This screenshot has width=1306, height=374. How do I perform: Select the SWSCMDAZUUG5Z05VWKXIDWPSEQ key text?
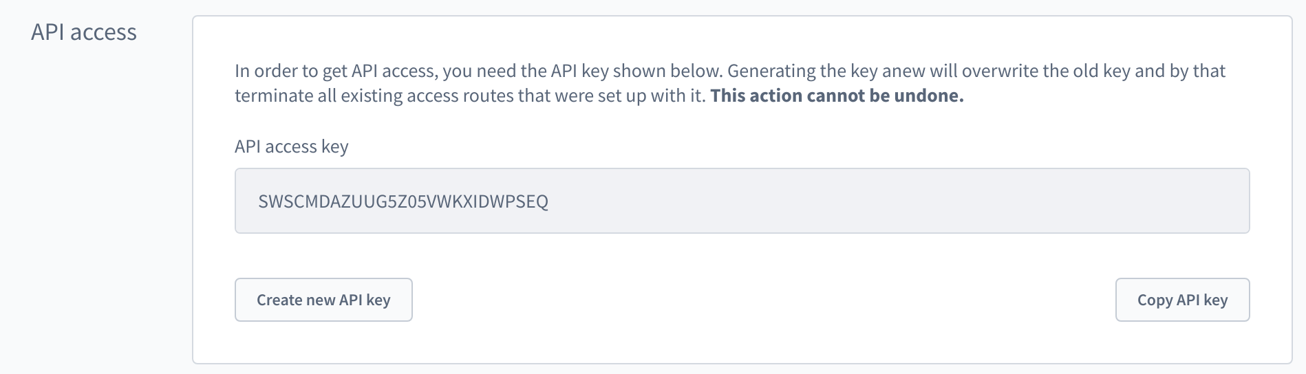click(403, 201)
